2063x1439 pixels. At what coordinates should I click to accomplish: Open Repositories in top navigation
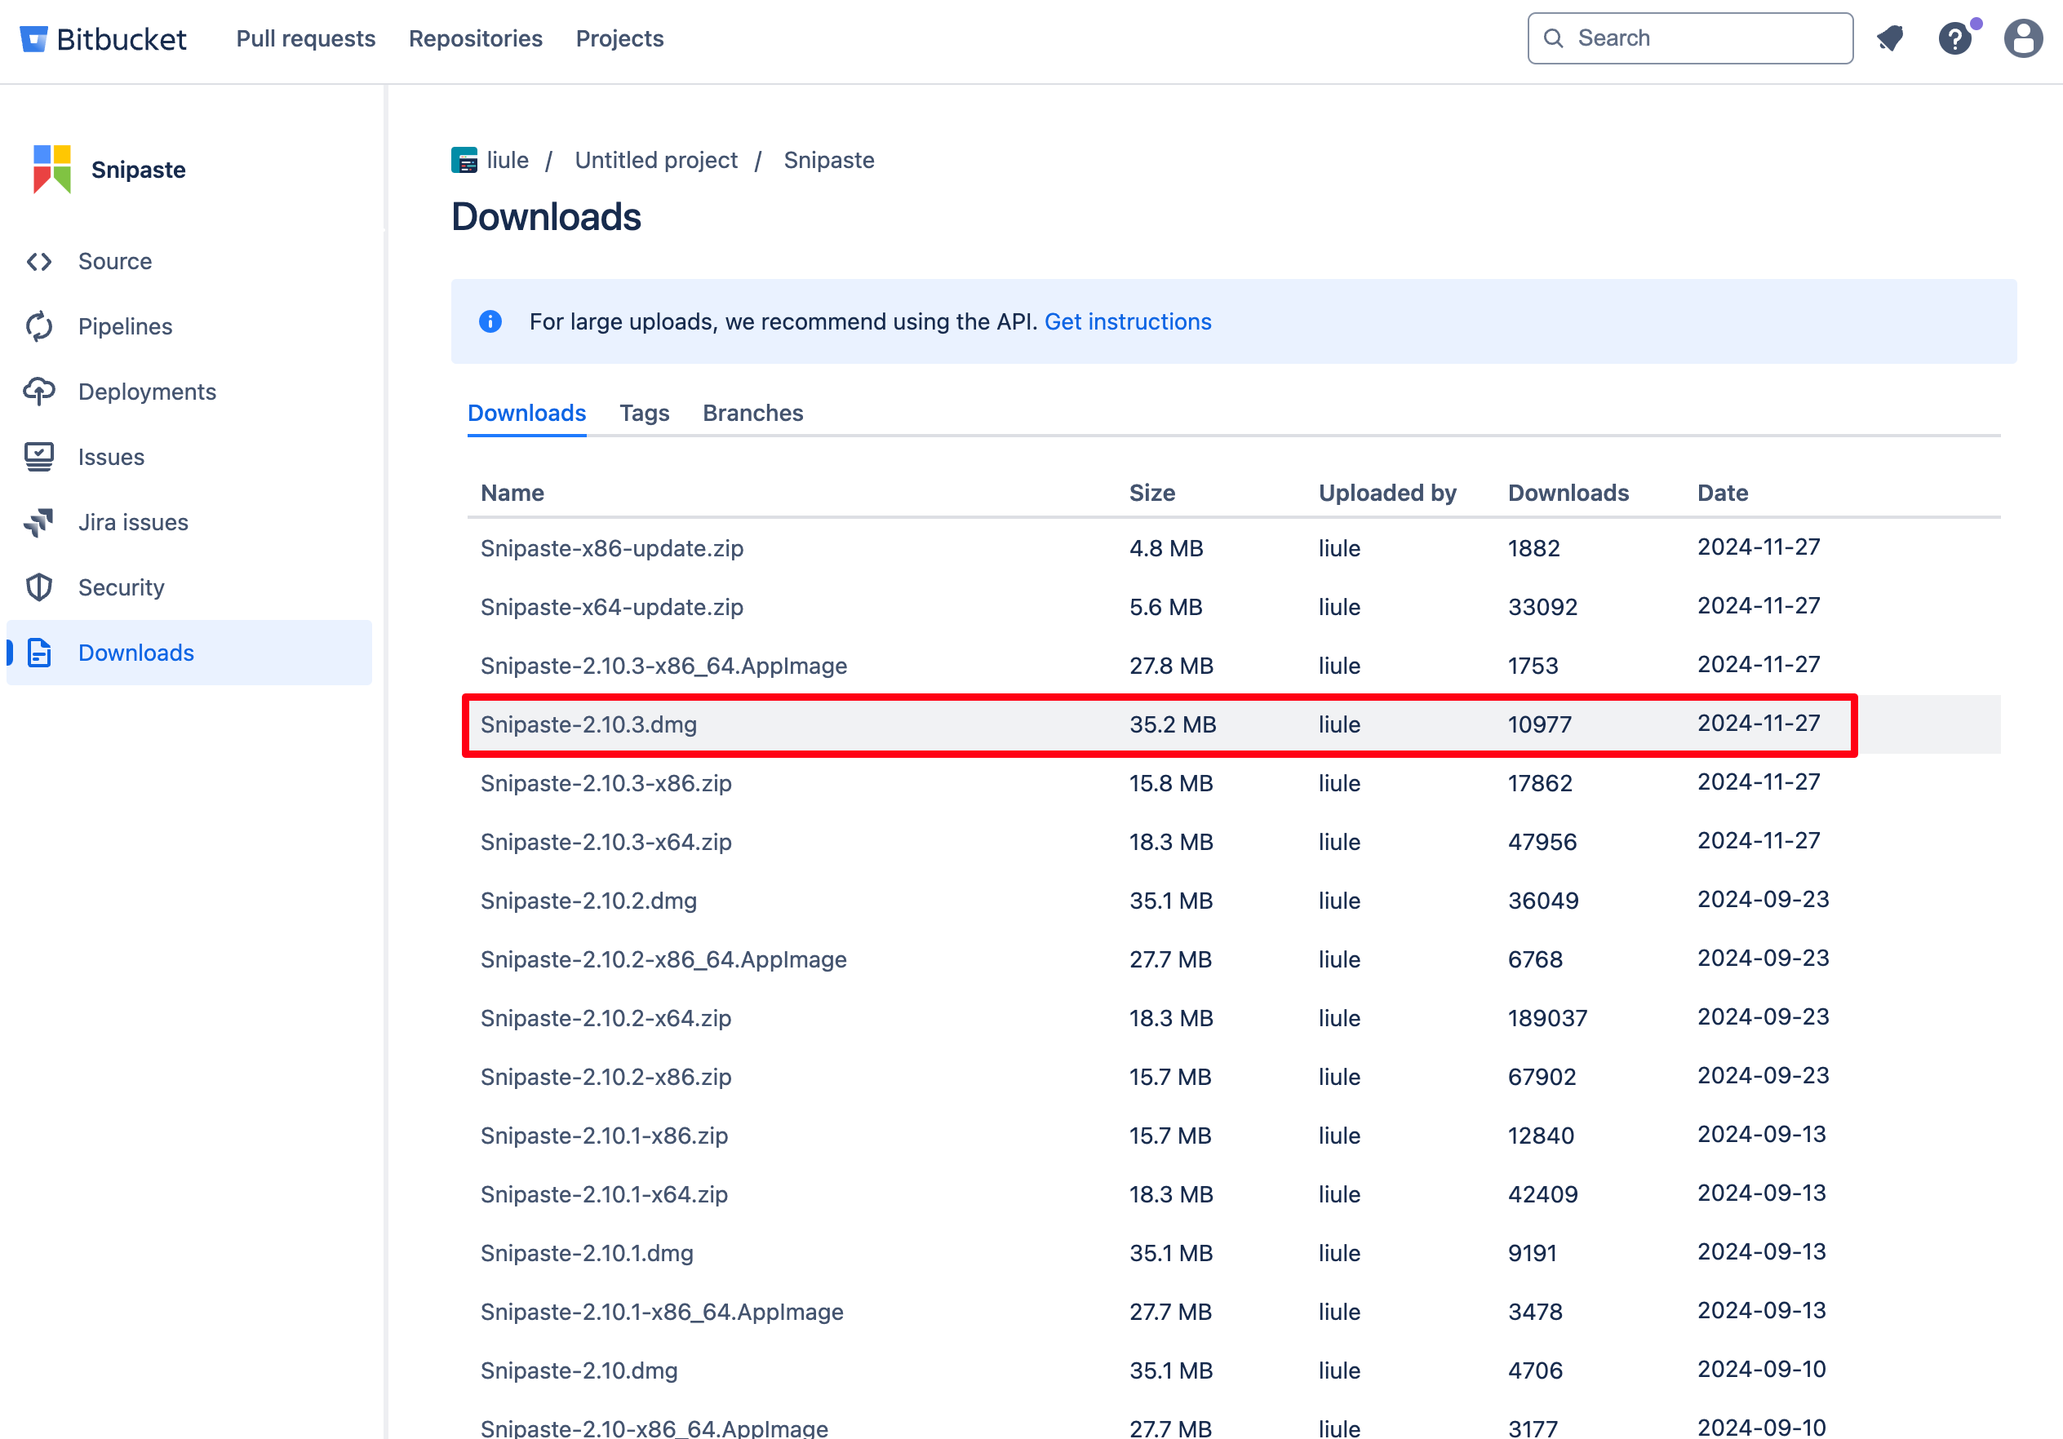tap(475, 38)
